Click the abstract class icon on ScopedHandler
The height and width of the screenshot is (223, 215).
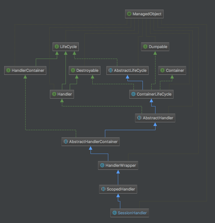pos(103,189)
